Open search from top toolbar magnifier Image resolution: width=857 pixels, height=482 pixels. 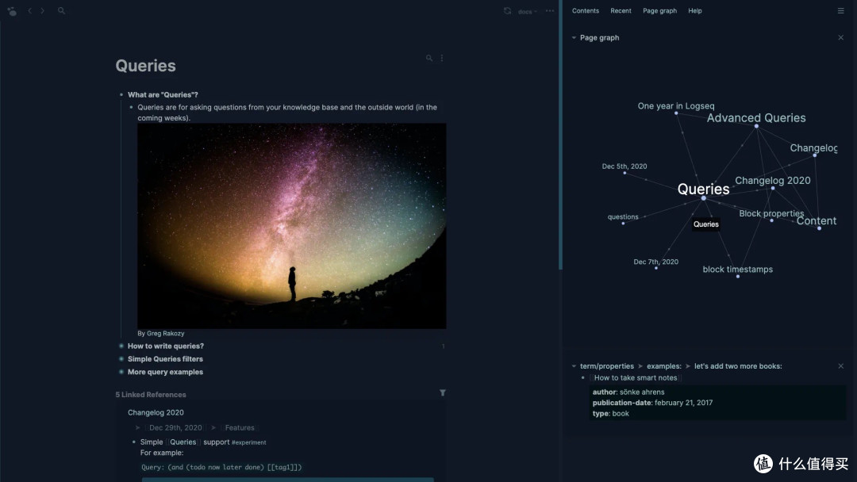(61, 10)
